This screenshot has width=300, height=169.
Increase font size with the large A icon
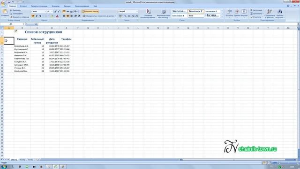point(55,11)
